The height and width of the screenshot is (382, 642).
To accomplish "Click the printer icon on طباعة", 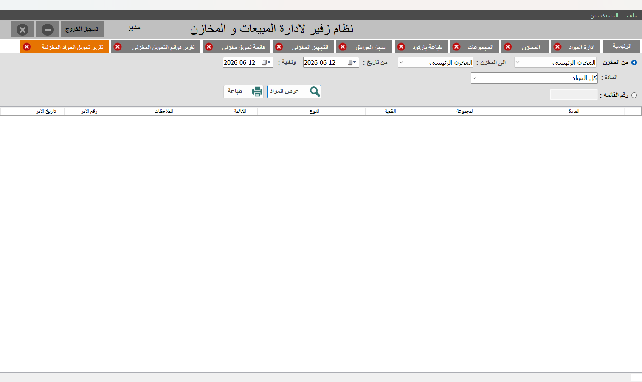I will click(x=257, y=92).
